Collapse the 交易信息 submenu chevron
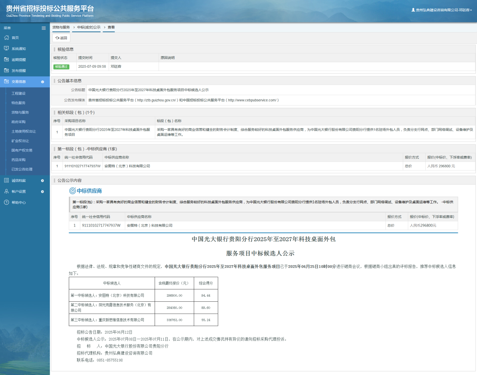The height and width of the screenshot is (375, 477). [43, 81]
